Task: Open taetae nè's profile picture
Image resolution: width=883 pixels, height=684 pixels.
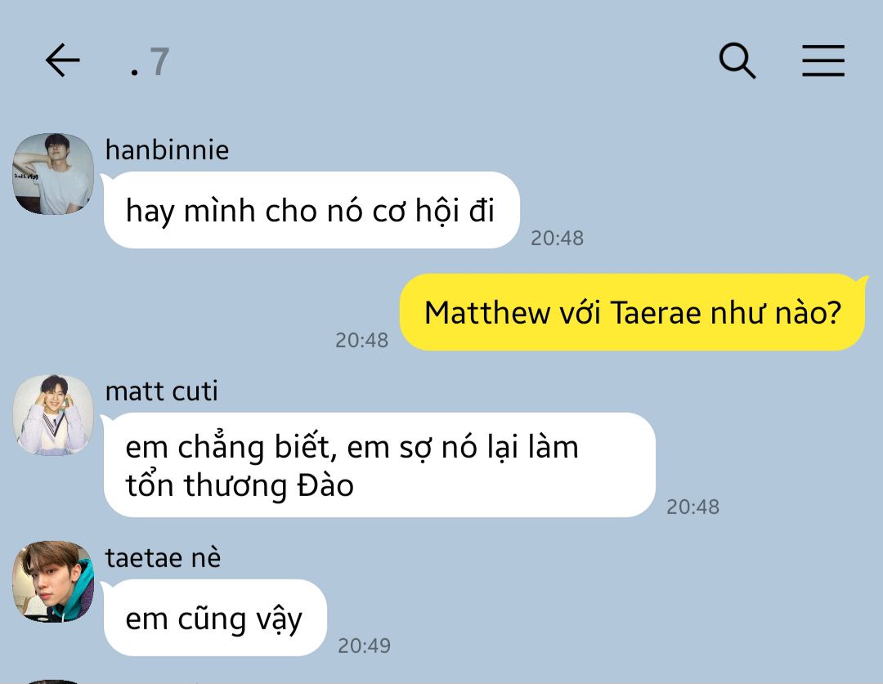Action: 53,582
